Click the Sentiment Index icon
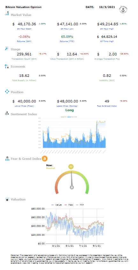The image size is (138, 270). click(7, 113)
